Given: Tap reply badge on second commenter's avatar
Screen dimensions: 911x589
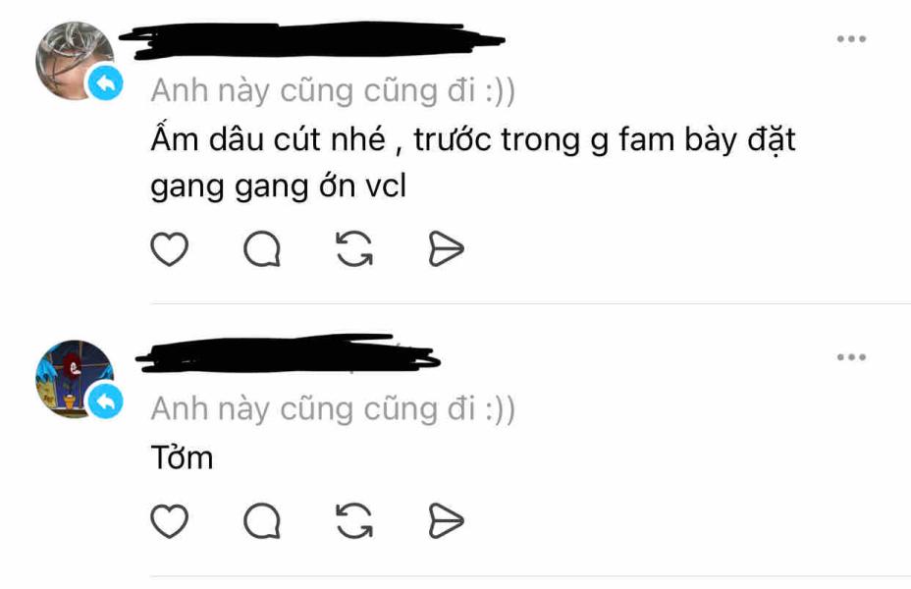Looking at the screenshot, I should pos(106,401).
